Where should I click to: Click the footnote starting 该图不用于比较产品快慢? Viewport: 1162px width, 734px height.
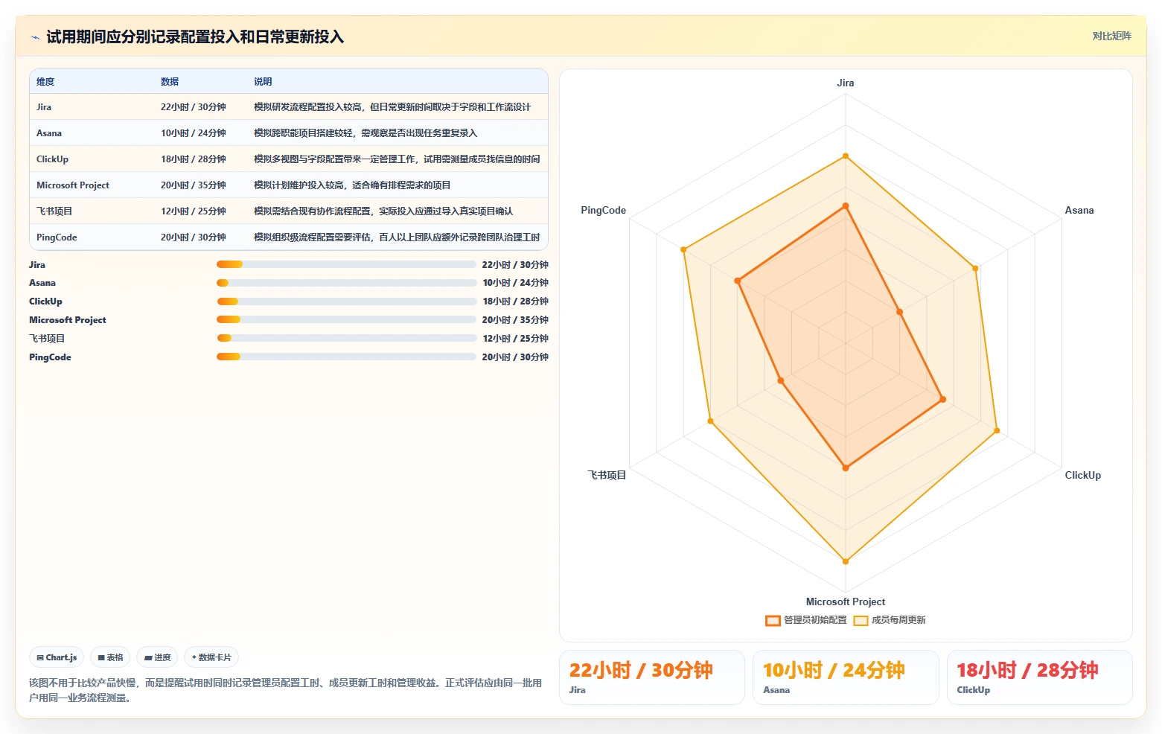coord(286,690)
